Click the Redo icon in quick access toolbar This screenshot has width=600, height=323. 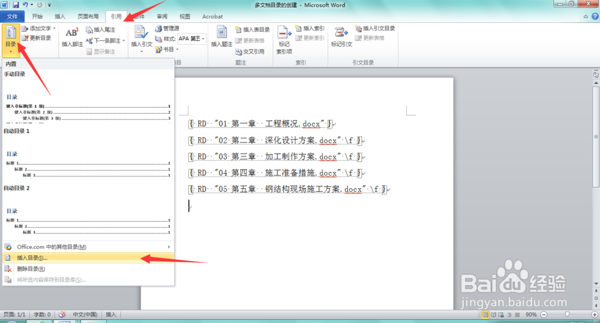click(40, 5)
